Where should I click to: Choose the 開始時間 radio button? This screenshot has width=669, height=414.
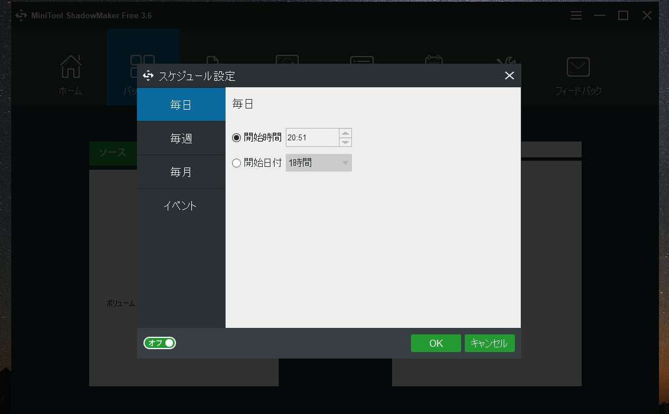tap(236, 137)
